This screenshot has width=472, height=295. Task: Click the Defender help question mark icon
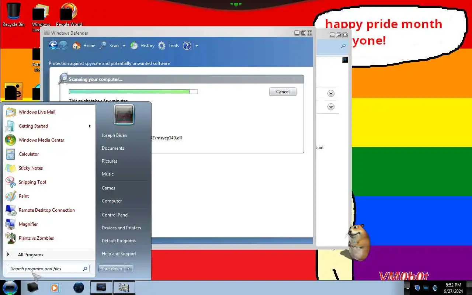(x=187, y=46)
